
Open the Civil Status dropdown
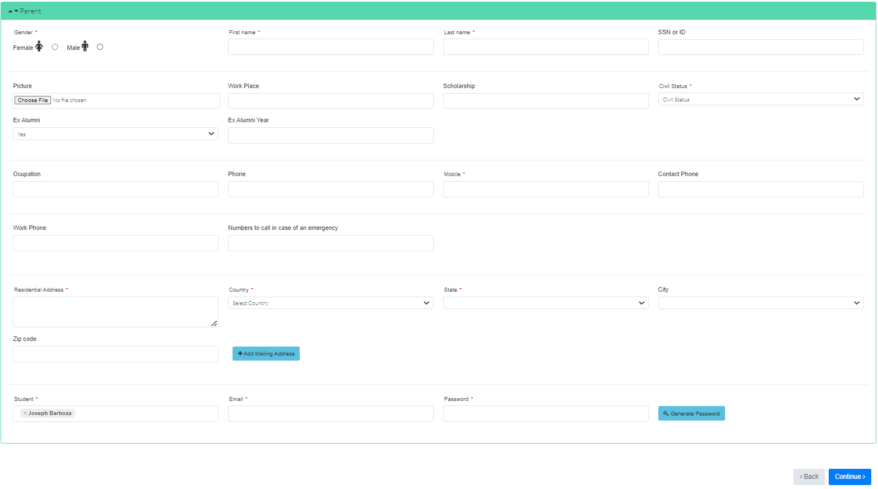coord(761,99)
